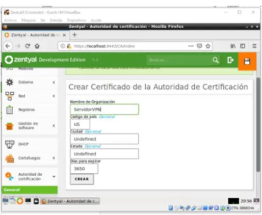
Task: Click the search magnifier icon
Action: coord(215,60)
